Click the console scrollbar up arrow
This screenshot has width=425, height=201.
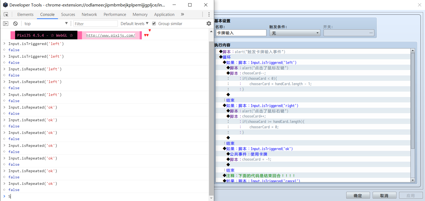click(211, 32)
